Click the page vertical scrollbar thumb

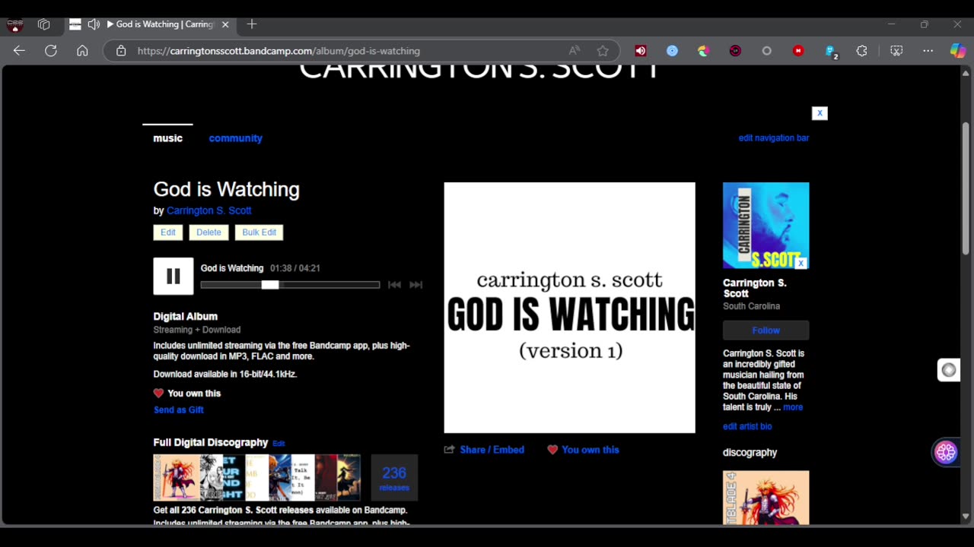tap(965, 188)
